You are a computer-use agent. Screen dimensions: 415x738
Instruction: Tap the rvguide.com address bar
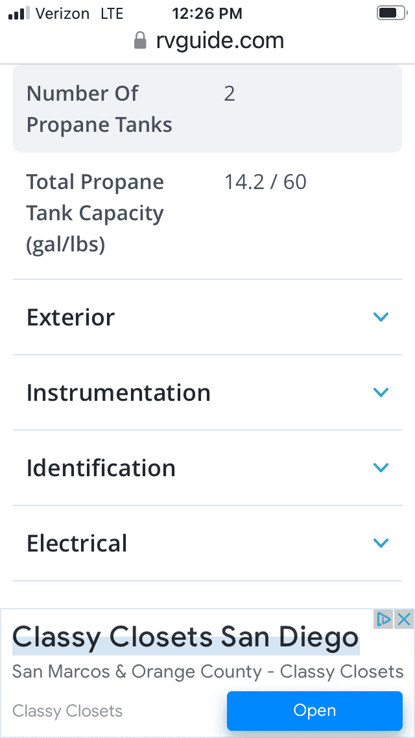tap(209, 41)
